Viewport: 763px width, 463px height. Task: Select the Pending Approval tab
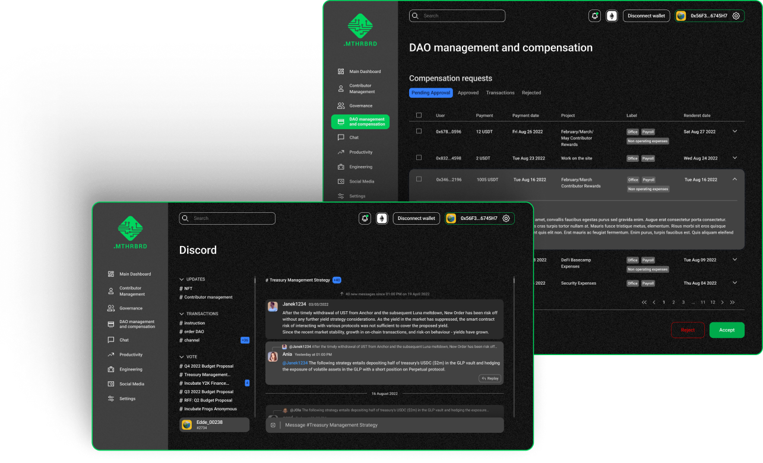pos(431,92)
